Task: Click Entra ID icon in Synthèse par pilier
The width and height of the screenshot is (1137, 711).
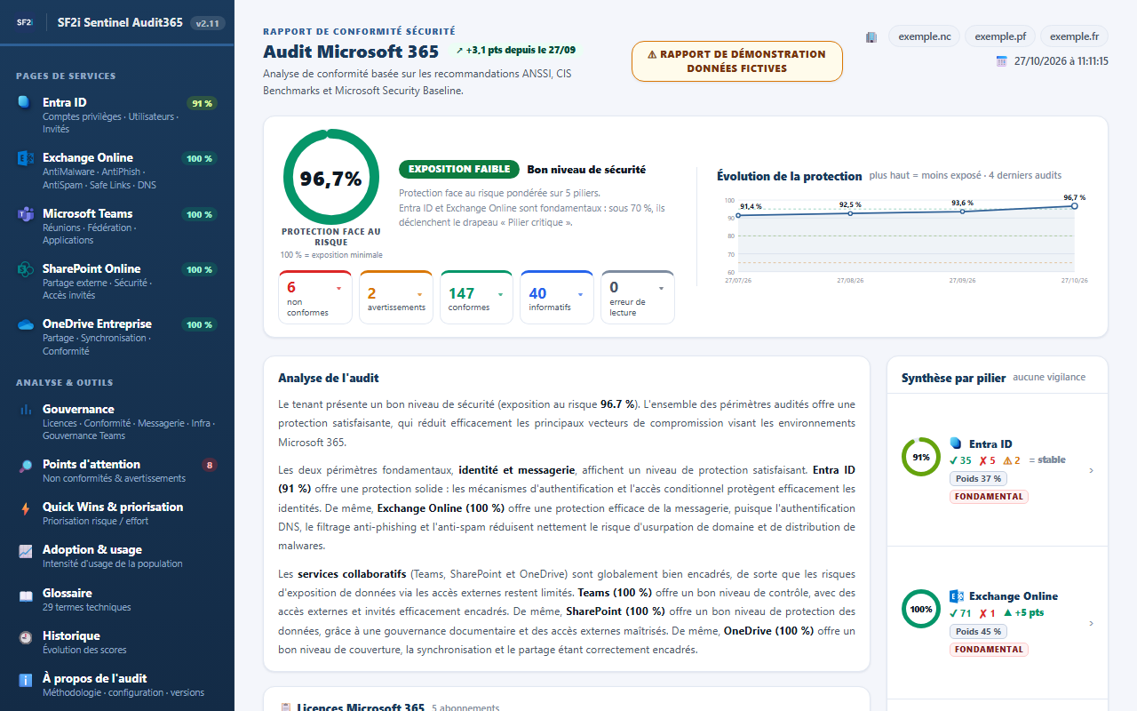Action: point(956,443)
